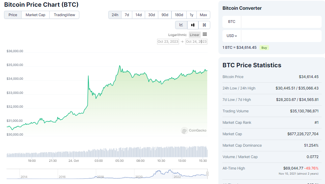
Task: Switch to line chart view
Action: 181,25
